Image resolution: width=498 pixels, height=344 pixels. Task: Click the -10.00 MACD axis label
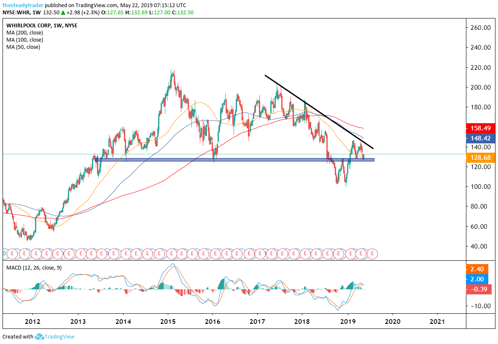[x=480, y=306]
